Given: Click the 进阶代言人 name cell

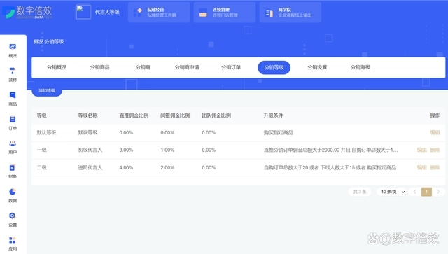Looking at the screenshot, I should 90,167.
